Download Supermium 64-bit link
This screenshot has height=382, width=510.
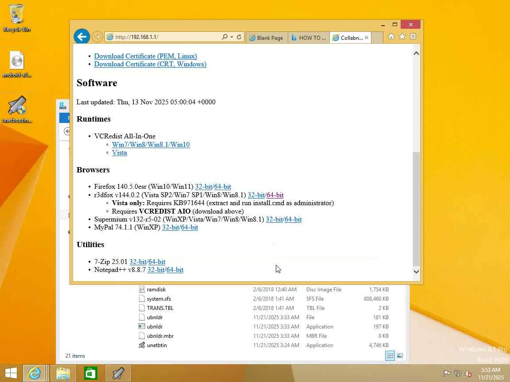point(293,219)
